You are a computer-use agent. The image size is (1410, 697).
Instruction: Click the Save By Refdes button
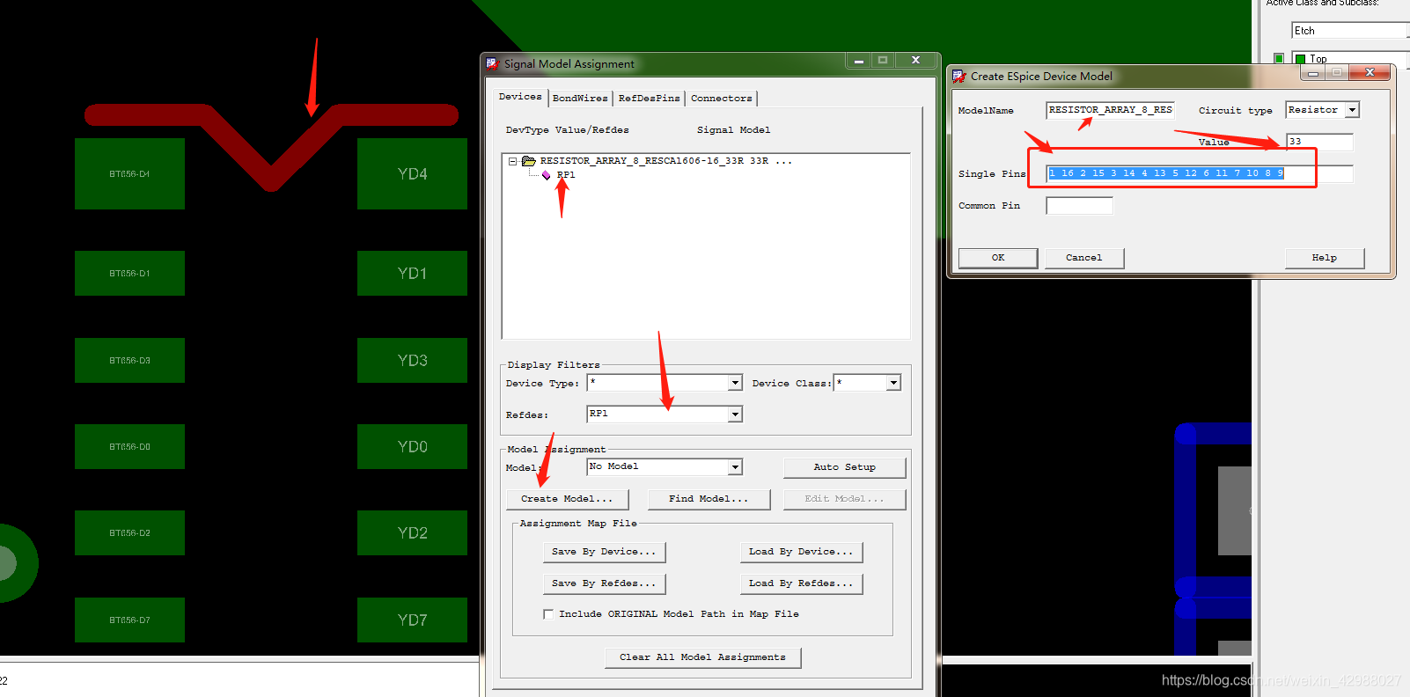pos(605,583)
